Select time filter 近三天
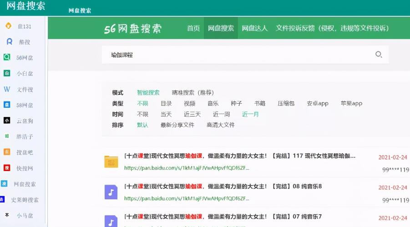The width and height of the screenshot is (410, 227). tap(192, 114)
